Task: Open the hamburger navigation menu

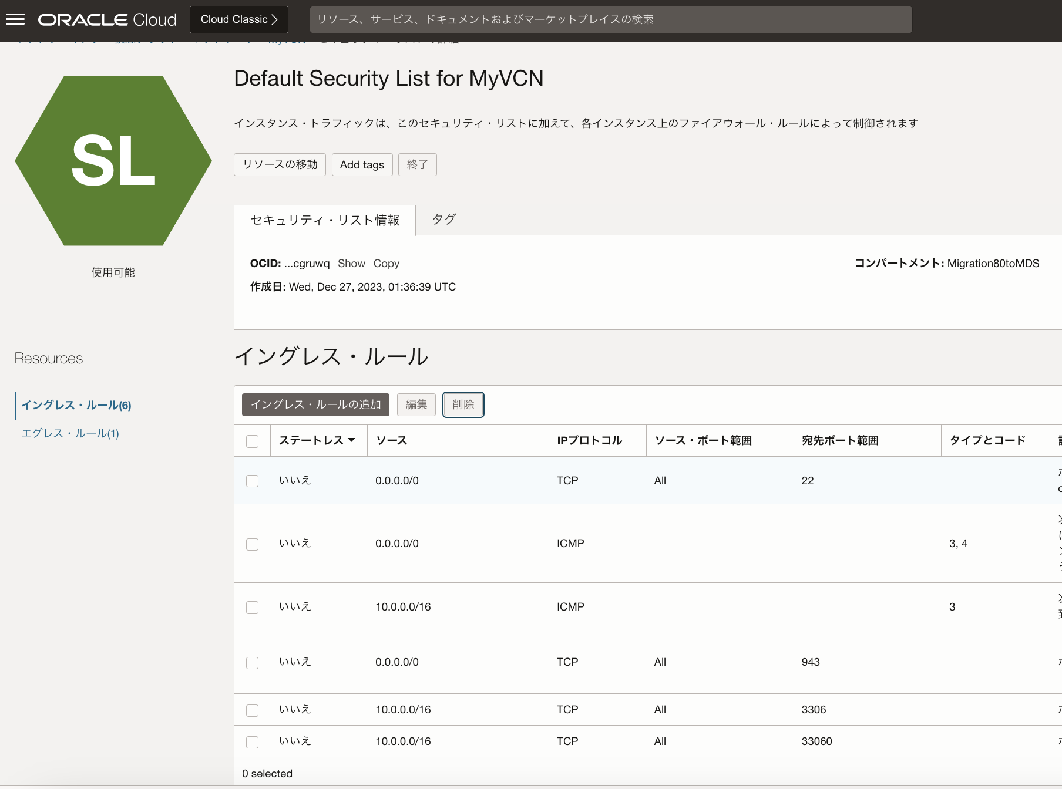Action: pyautogui.click(x=15, y=19)
